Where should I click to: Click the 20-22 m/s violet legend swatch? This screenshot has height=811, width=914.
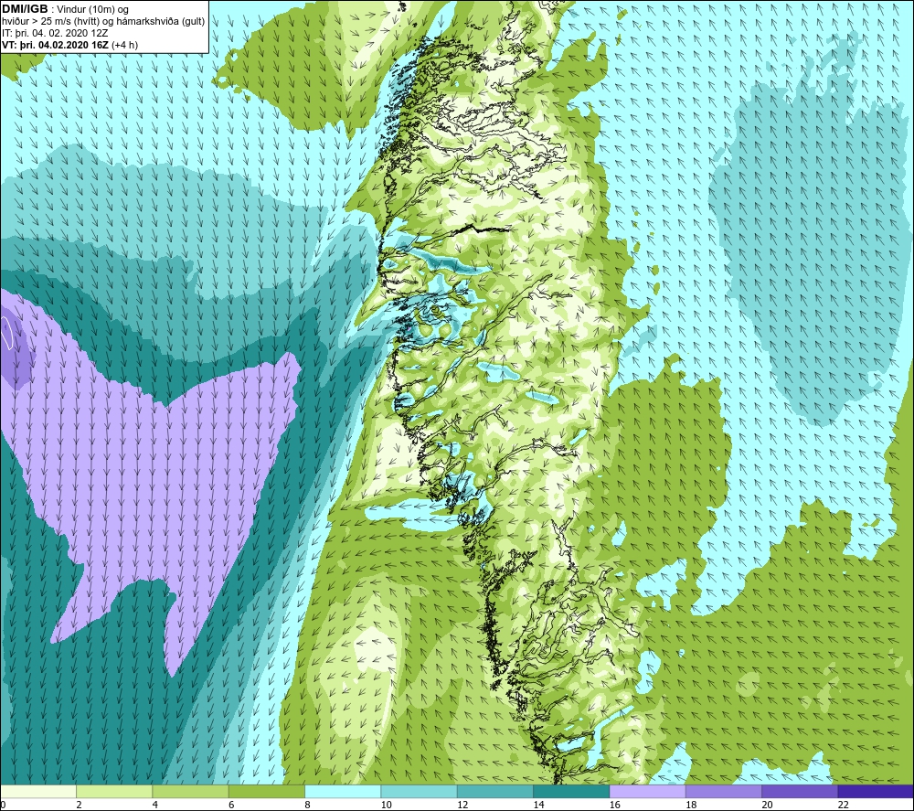(799, 791)
